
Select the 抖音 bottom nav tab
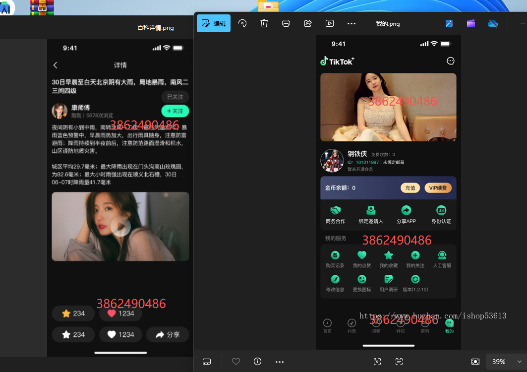coord(351,326)
